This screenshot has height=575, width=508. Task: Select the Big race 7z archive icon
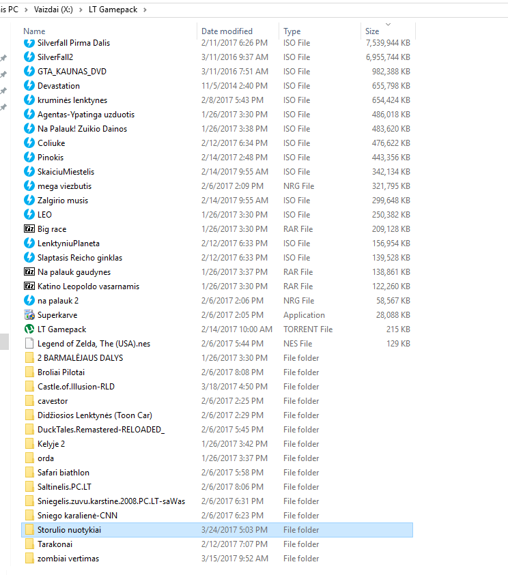[29, 228]
